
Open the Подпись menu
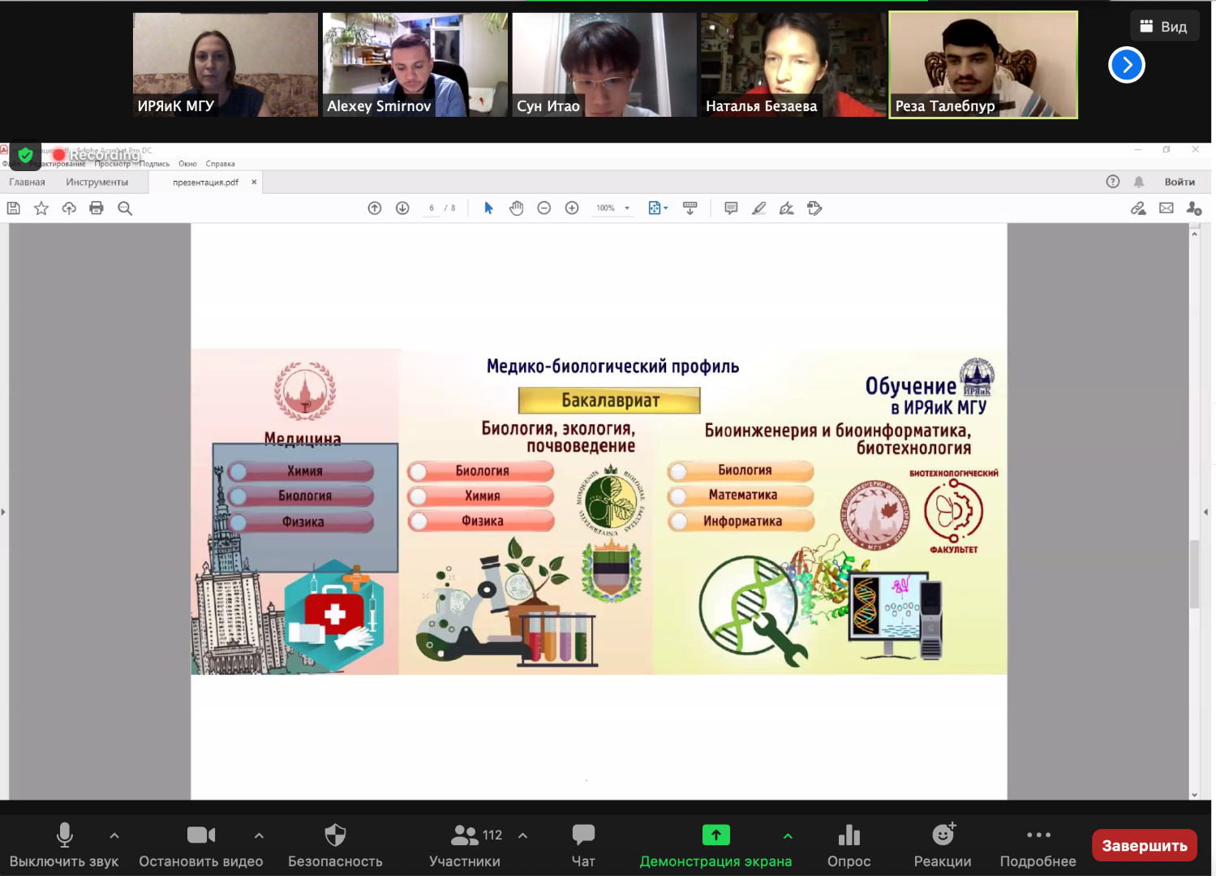point(154,164)
